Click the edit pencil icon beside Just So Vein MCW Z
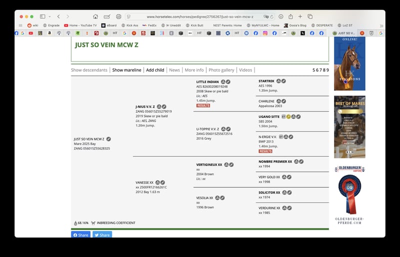Screen dimensions: 400x257 [108, 139]
